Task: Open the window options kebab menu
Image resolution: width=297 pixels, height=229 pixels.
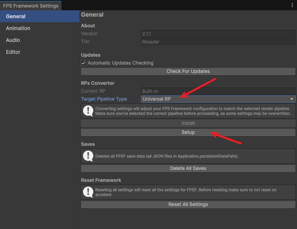Action: click(292, 5)
